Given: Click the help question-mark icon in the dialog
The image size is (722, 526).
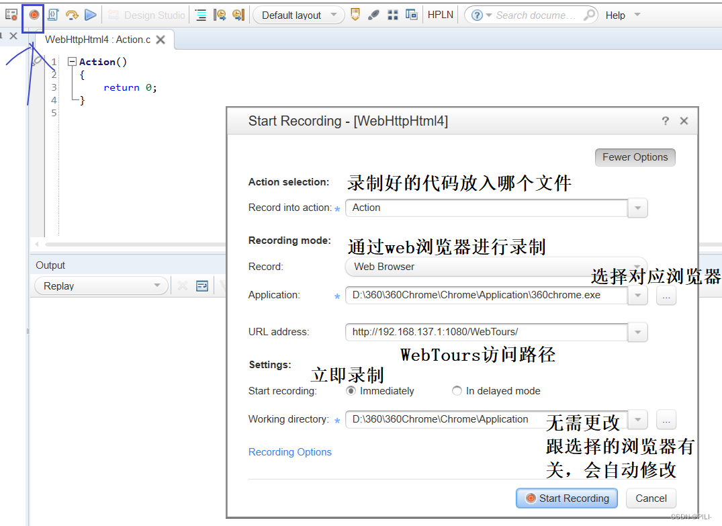Looking at the screenshot, I should click(665, 121).
